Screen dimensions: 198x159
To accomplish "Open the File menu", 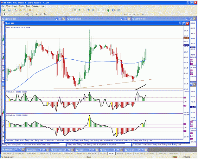I will pos(3,6).
